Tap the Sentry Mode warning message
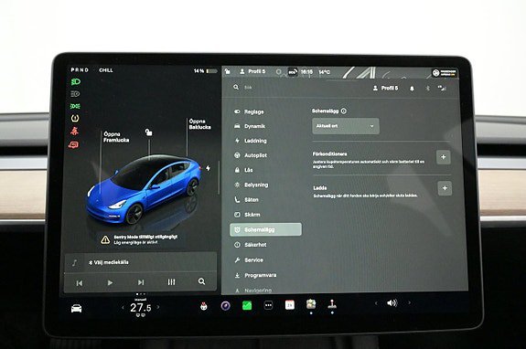526x349 pixels. point(140,239)
